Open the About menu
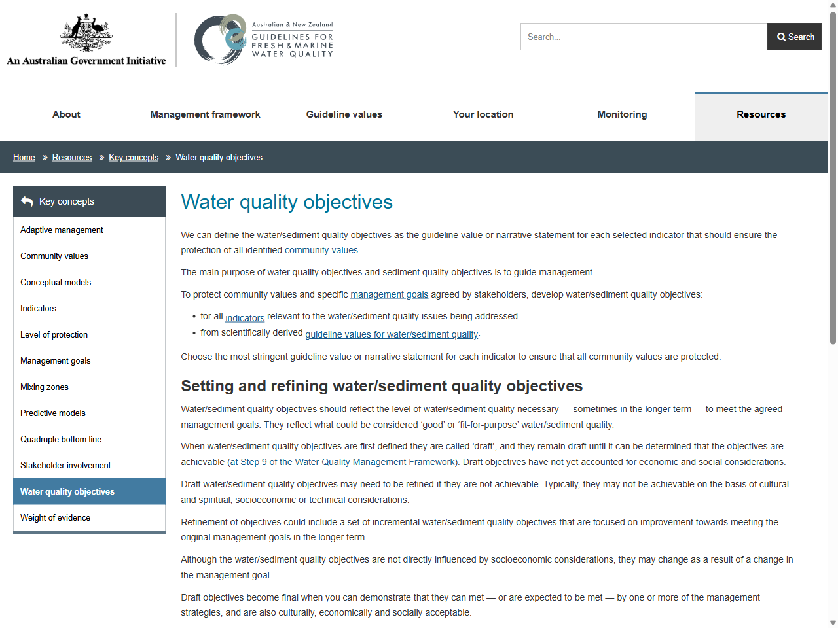 (65, 114)
